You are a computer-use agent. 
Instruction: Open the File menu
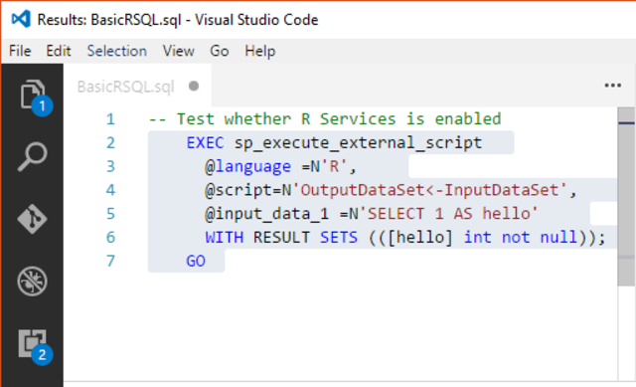coord(20,51)
